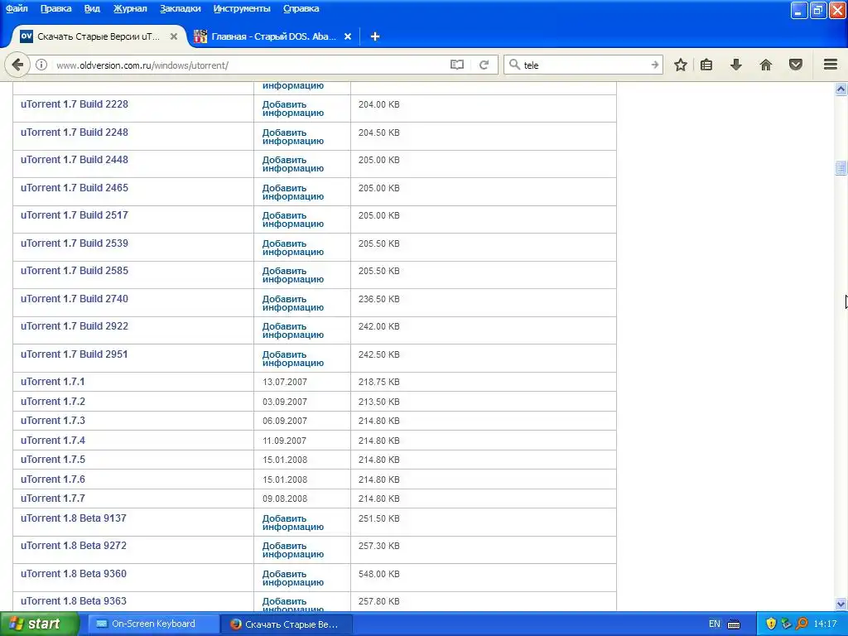Screen dimensions: 848x636
Task: Submit search with the arrow button
Action: click(654, 65)
